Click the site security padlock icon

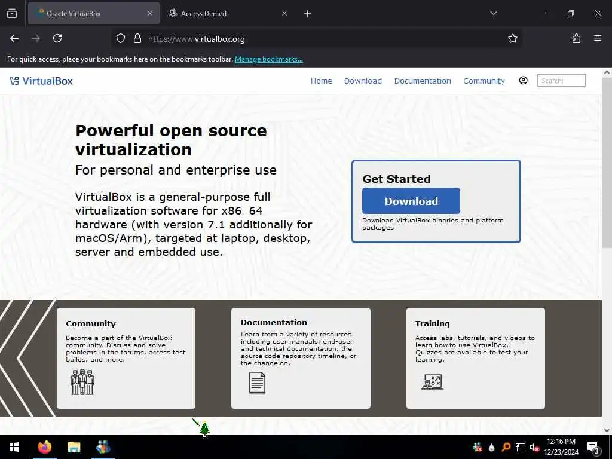click(x=137, y=38)
